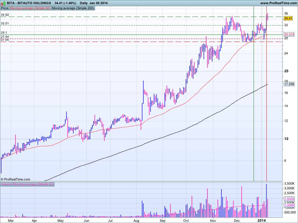Click the BITA - BITAUTO HOLDINGS title
Screen dimensions: 298x223
pyautogui.click(x=29, y=3)
